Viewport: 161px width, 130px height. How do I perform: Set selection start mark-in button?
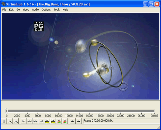click(73, 121)
